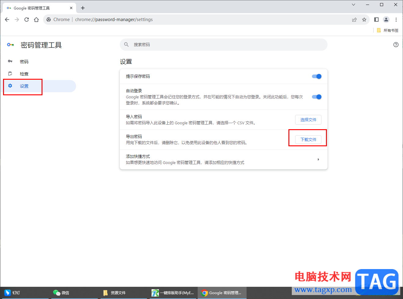Click the checkup icon beside 检查
This screenshot has height=299, width=403.
(10, 74)
